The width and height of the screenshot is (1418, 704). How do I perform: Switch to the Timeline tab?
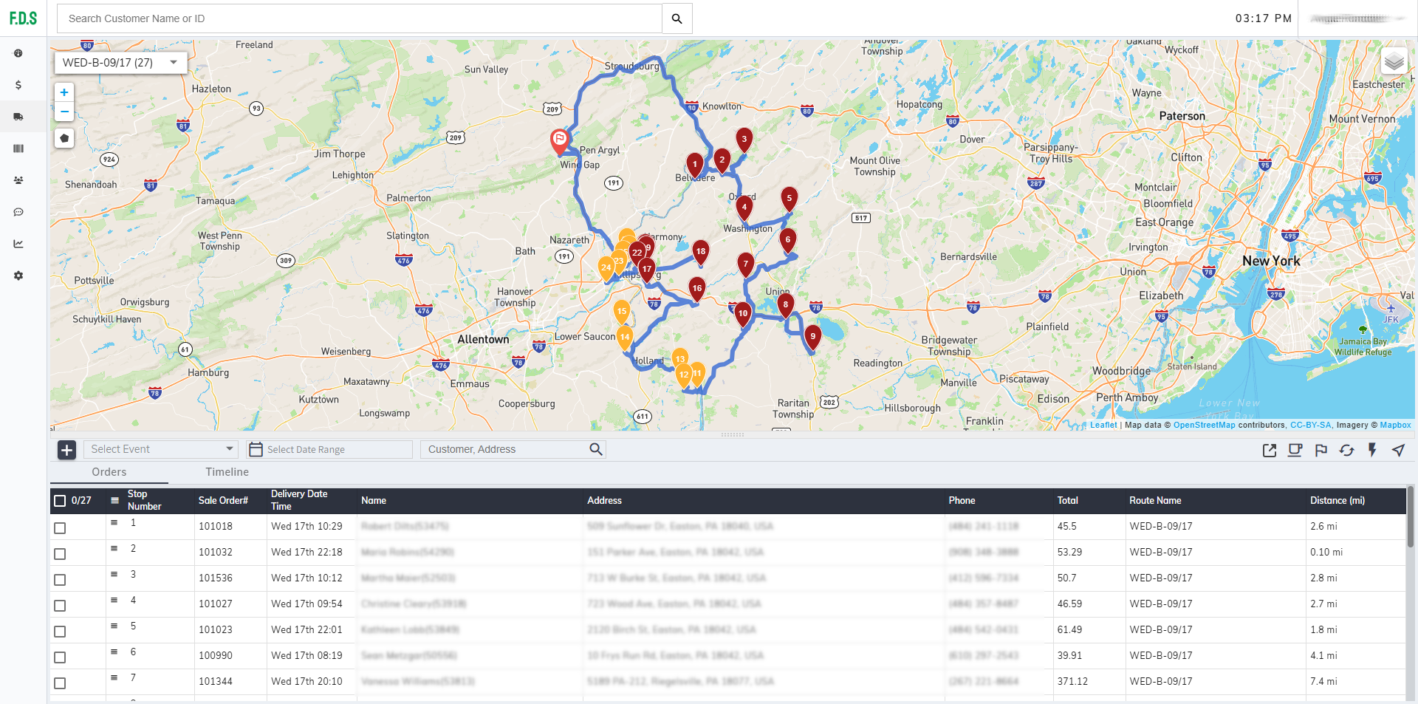tap(227, 472)
